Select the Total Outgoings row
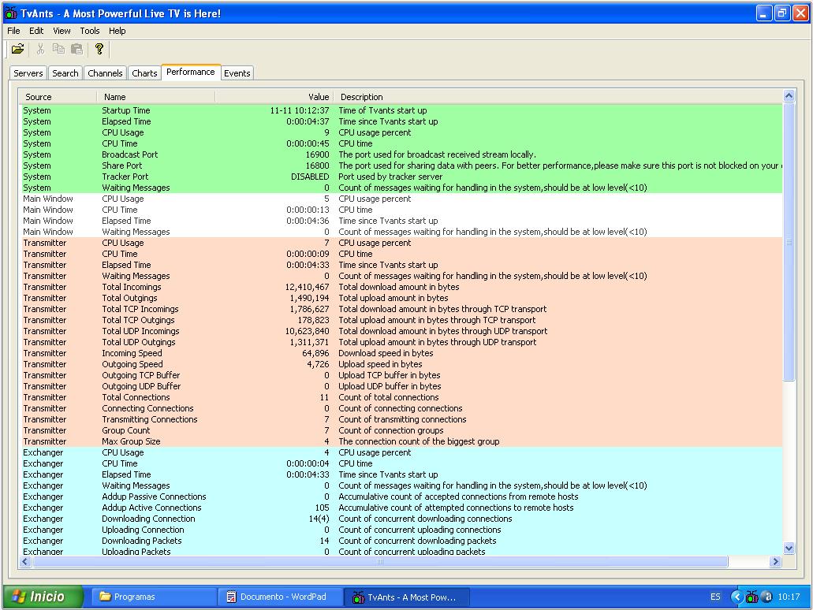The image size is (813, 610). point(401,298)
